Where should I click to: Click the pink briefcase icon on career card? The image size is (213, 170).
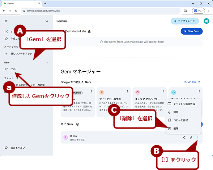tap(138, 92)
